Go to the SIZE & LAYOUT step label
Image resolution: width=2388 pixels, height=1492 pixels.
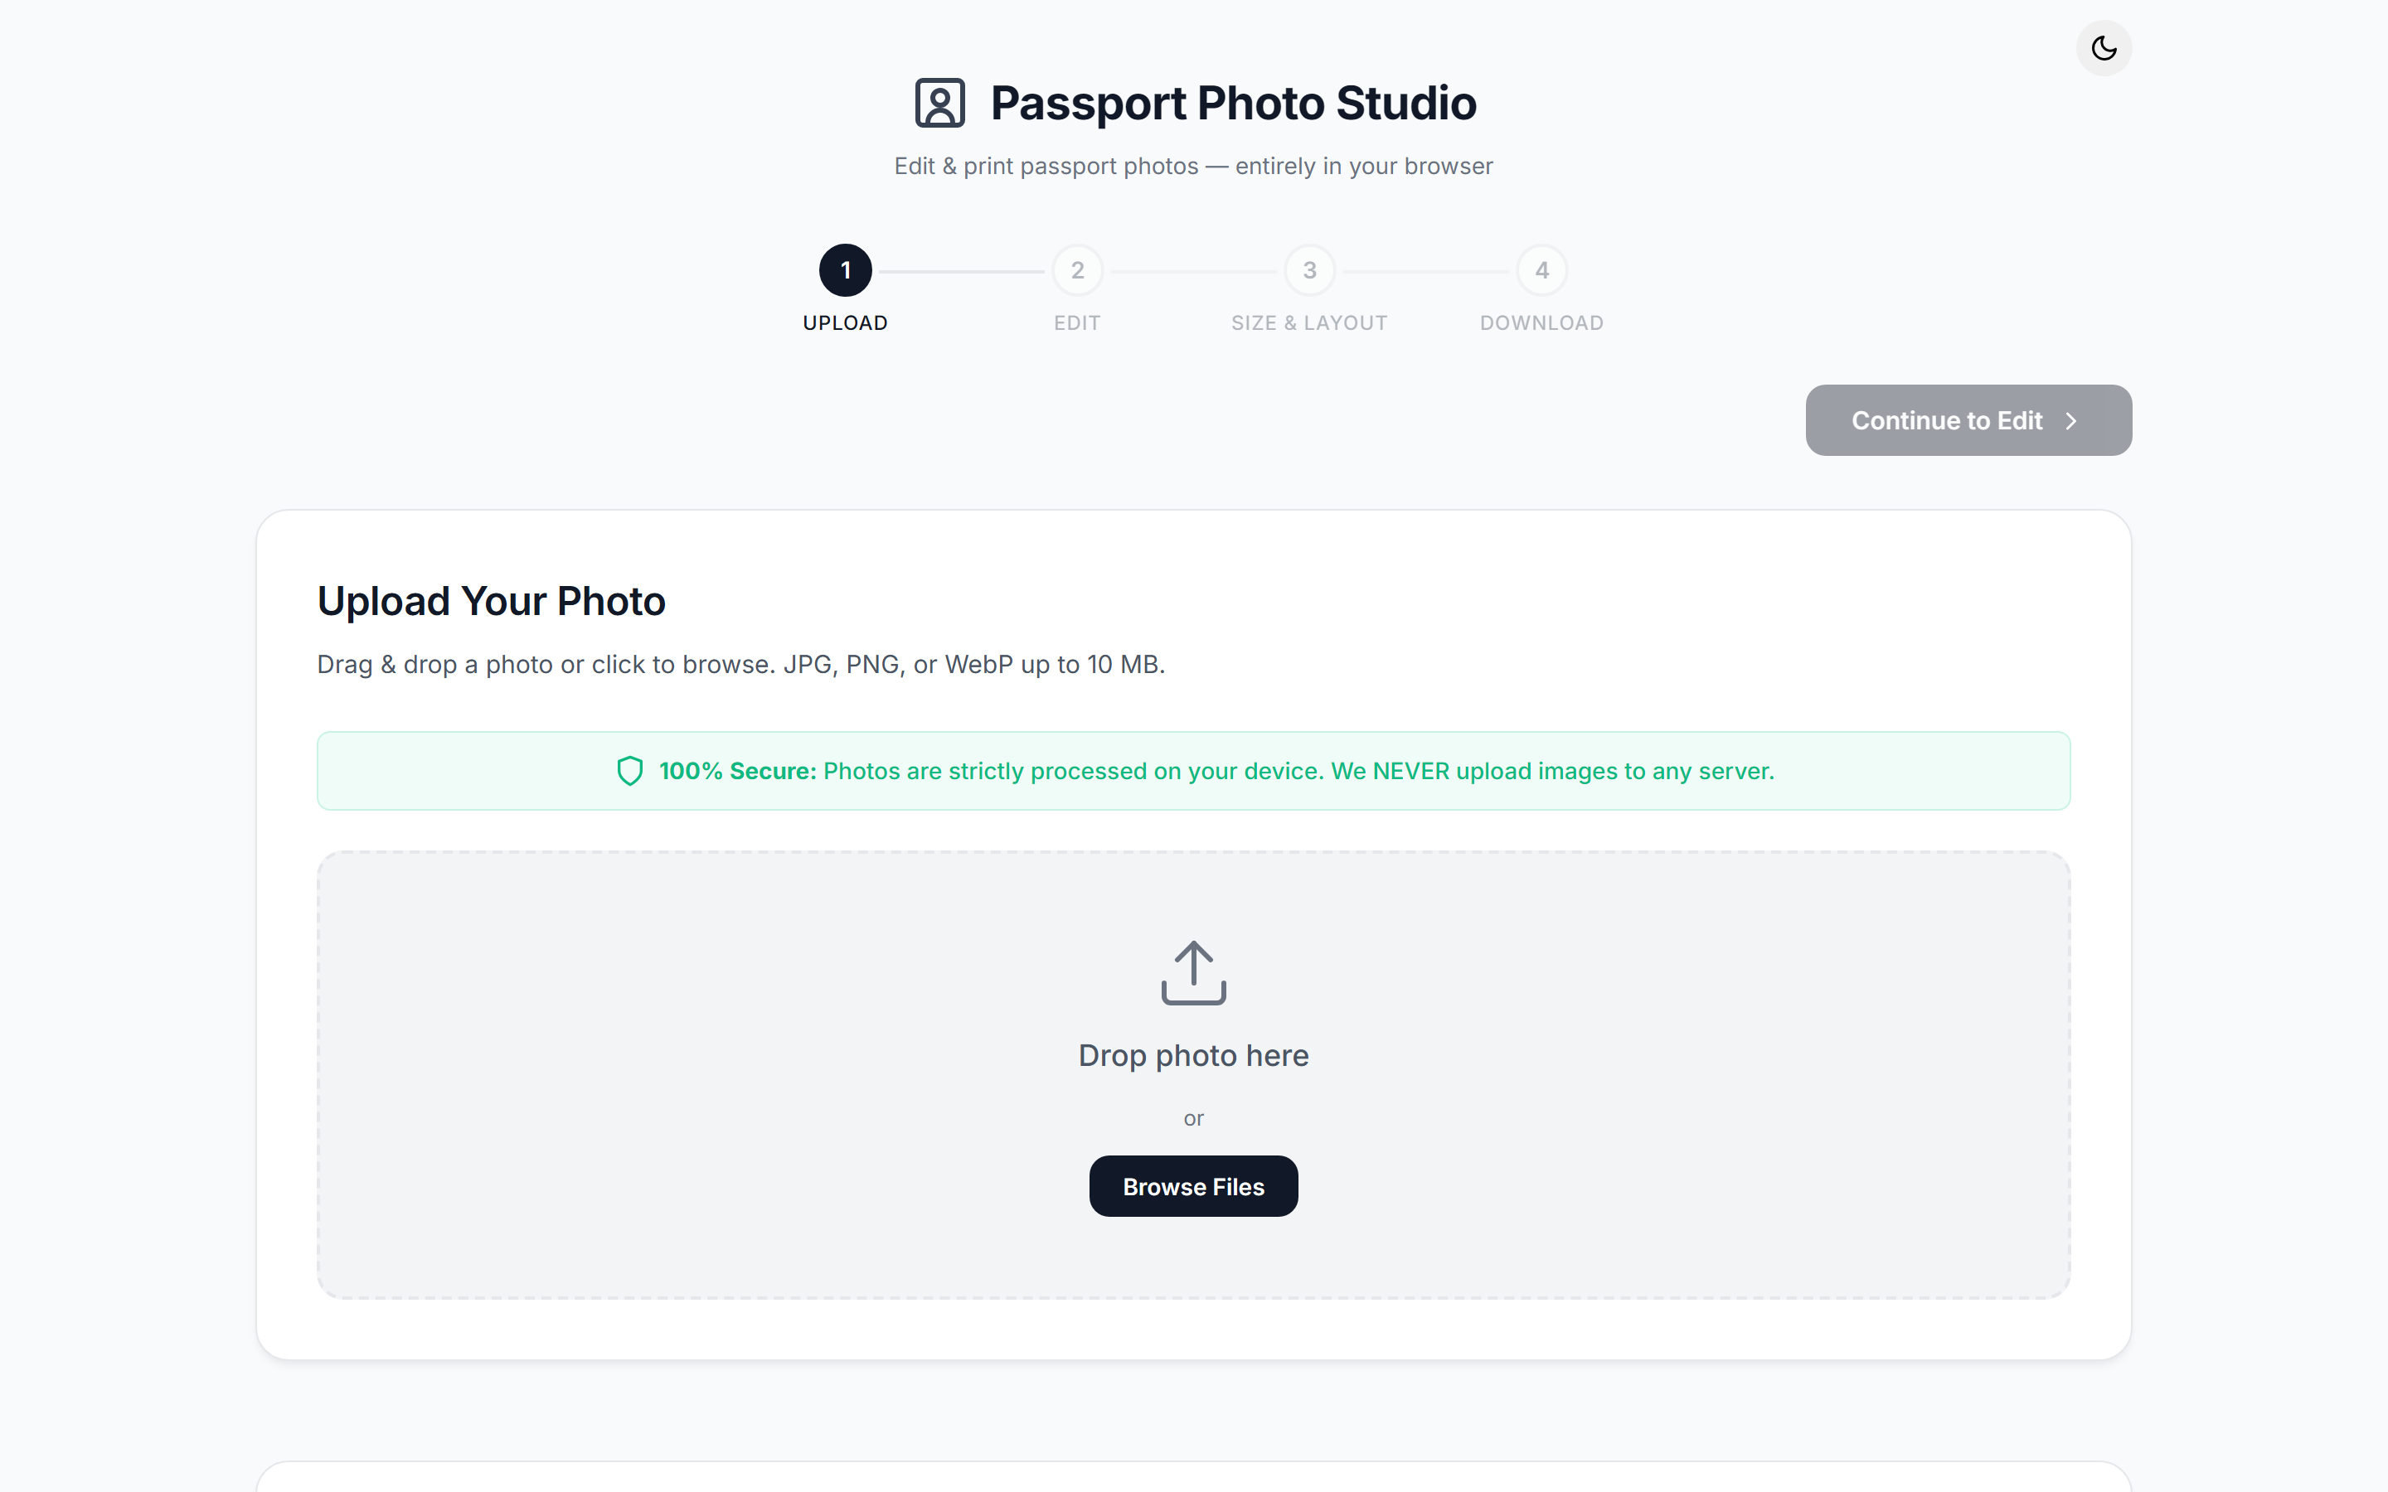click(1309, 323)
